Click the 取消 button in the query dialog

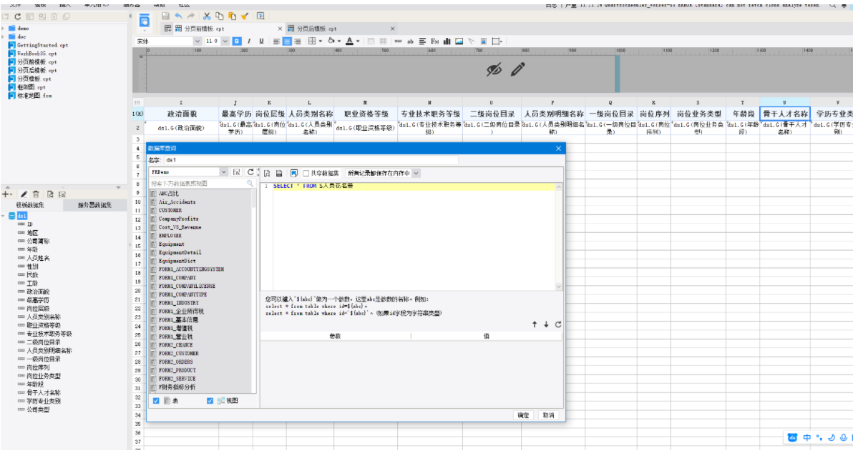[x=548, y=415]
